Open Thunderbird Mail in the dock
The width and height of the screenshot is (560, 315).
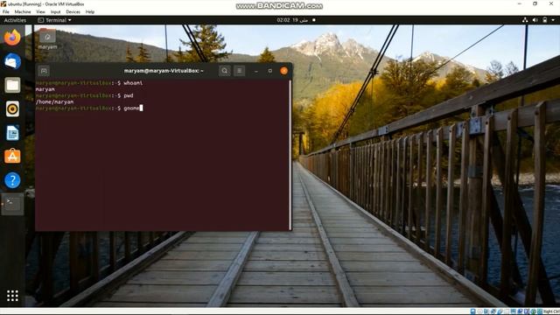[12, 61]
